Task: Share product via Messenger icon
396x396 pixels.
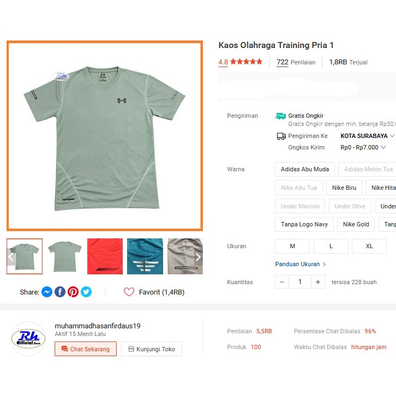Action: point(47,292)
